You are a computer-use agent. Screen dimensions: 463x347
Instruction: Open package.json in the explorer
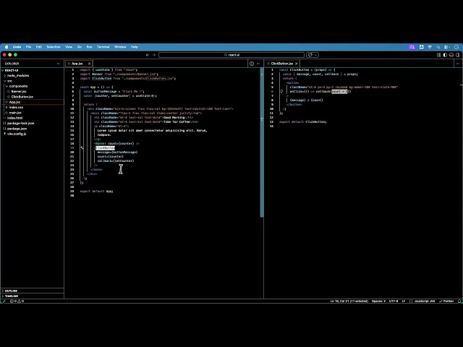32,129
